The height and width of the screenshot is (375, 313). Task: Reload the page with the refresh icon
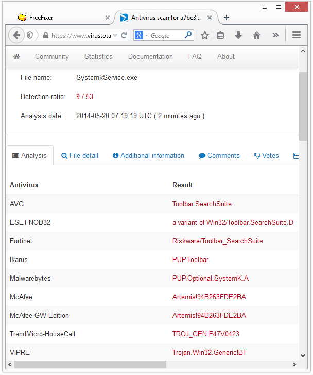pos(124,36)
